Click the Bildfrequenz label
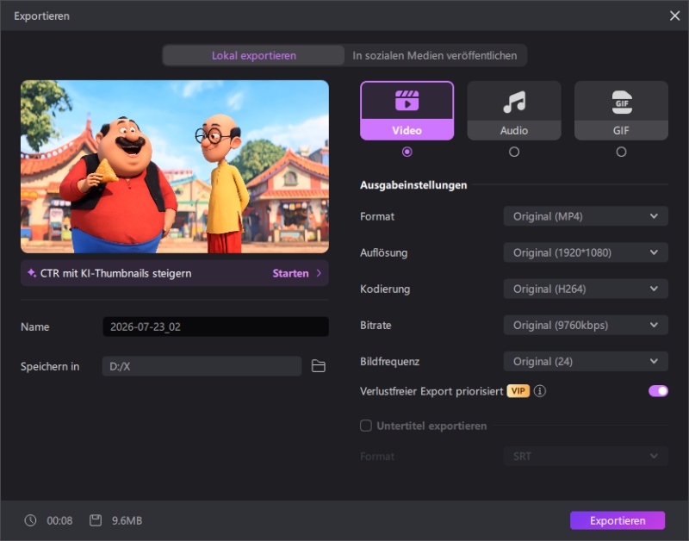 click(x=389, y=361)
